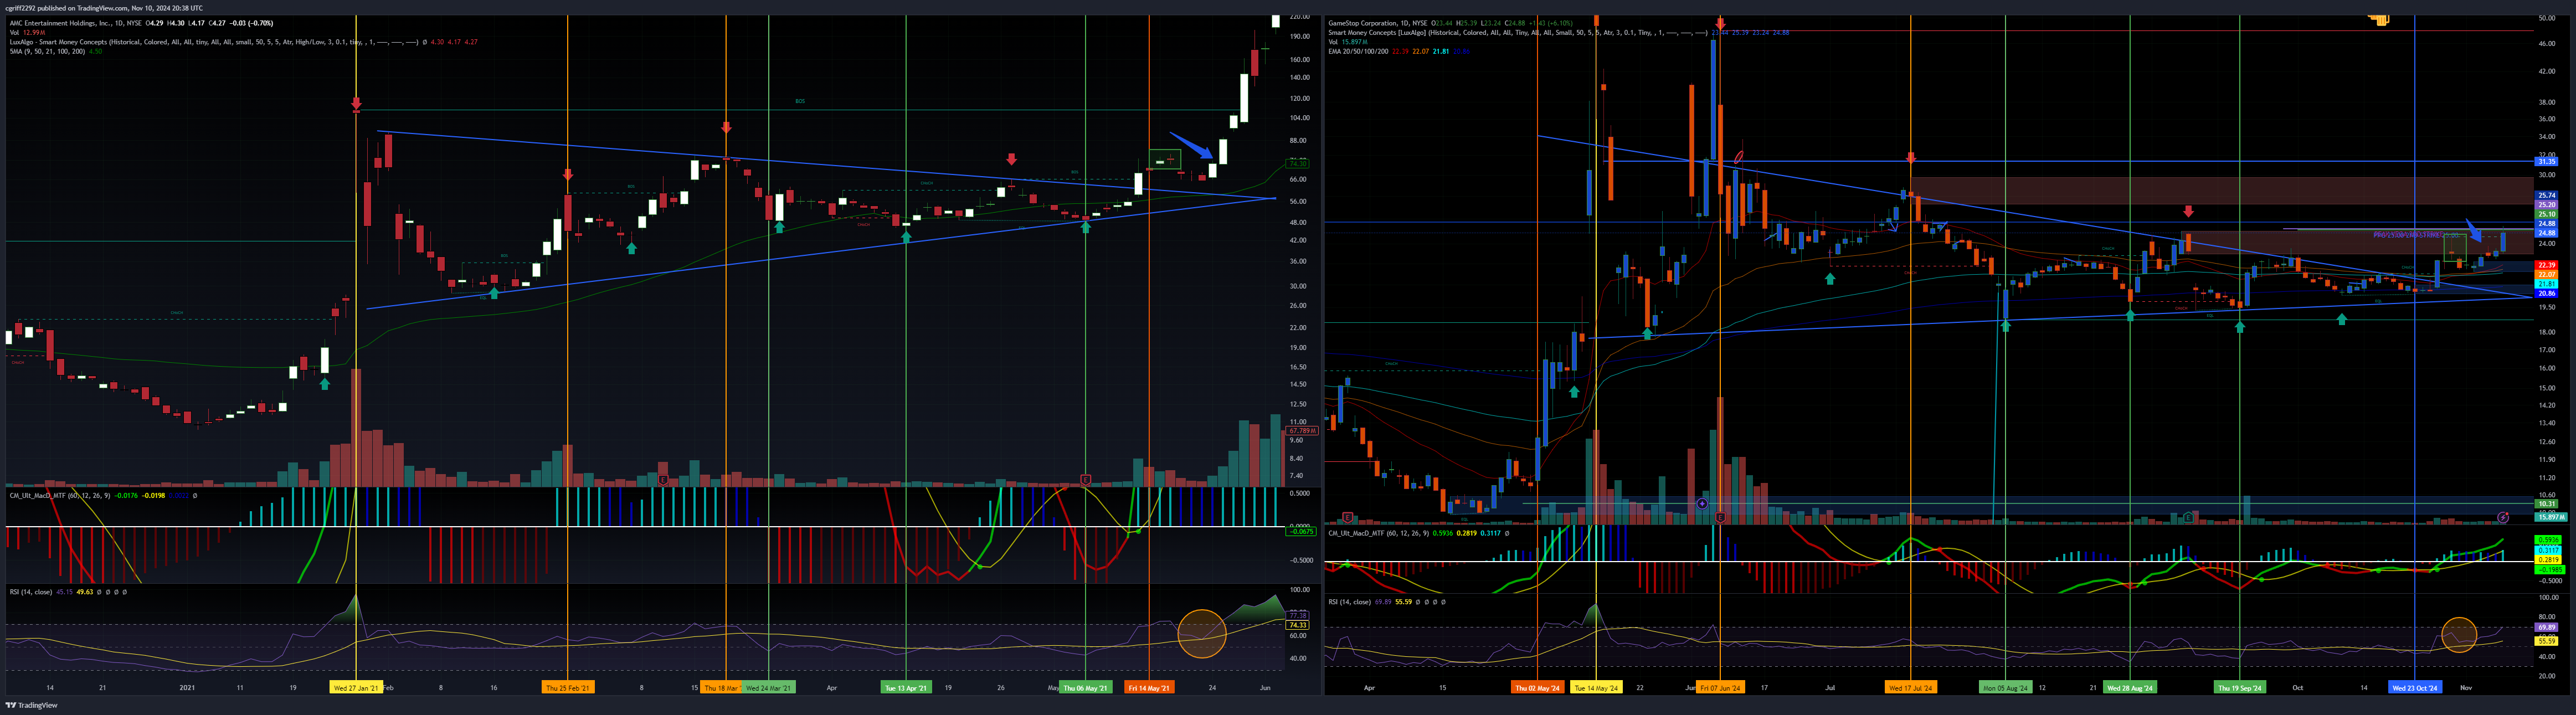The width and height of the screenshot is (2576, 715).
Task: Click earnings E marker near March on AMC chart
Action: [664, 480]
